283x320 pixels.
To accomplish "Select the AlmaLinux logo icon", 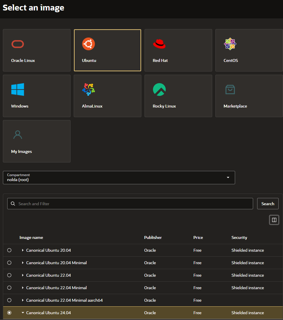I will pos(89,90).
